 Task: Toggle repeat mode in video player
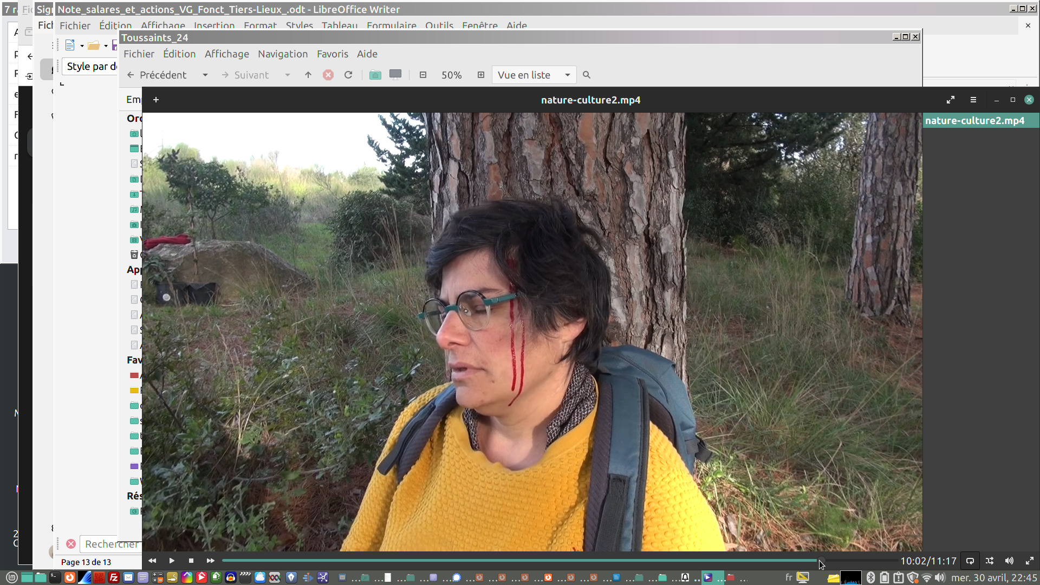point(970,561)
